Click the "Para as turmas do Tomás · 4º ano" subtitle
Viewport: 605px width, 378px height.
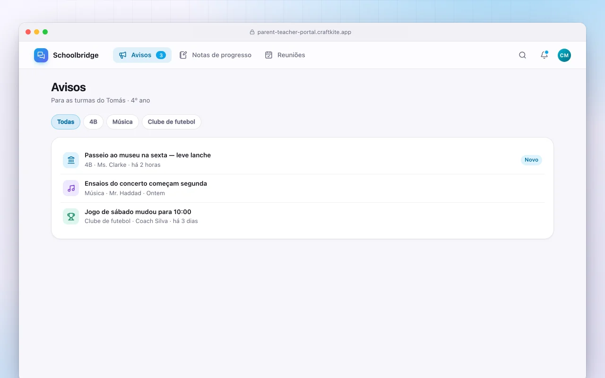click(x=101, y=100)
